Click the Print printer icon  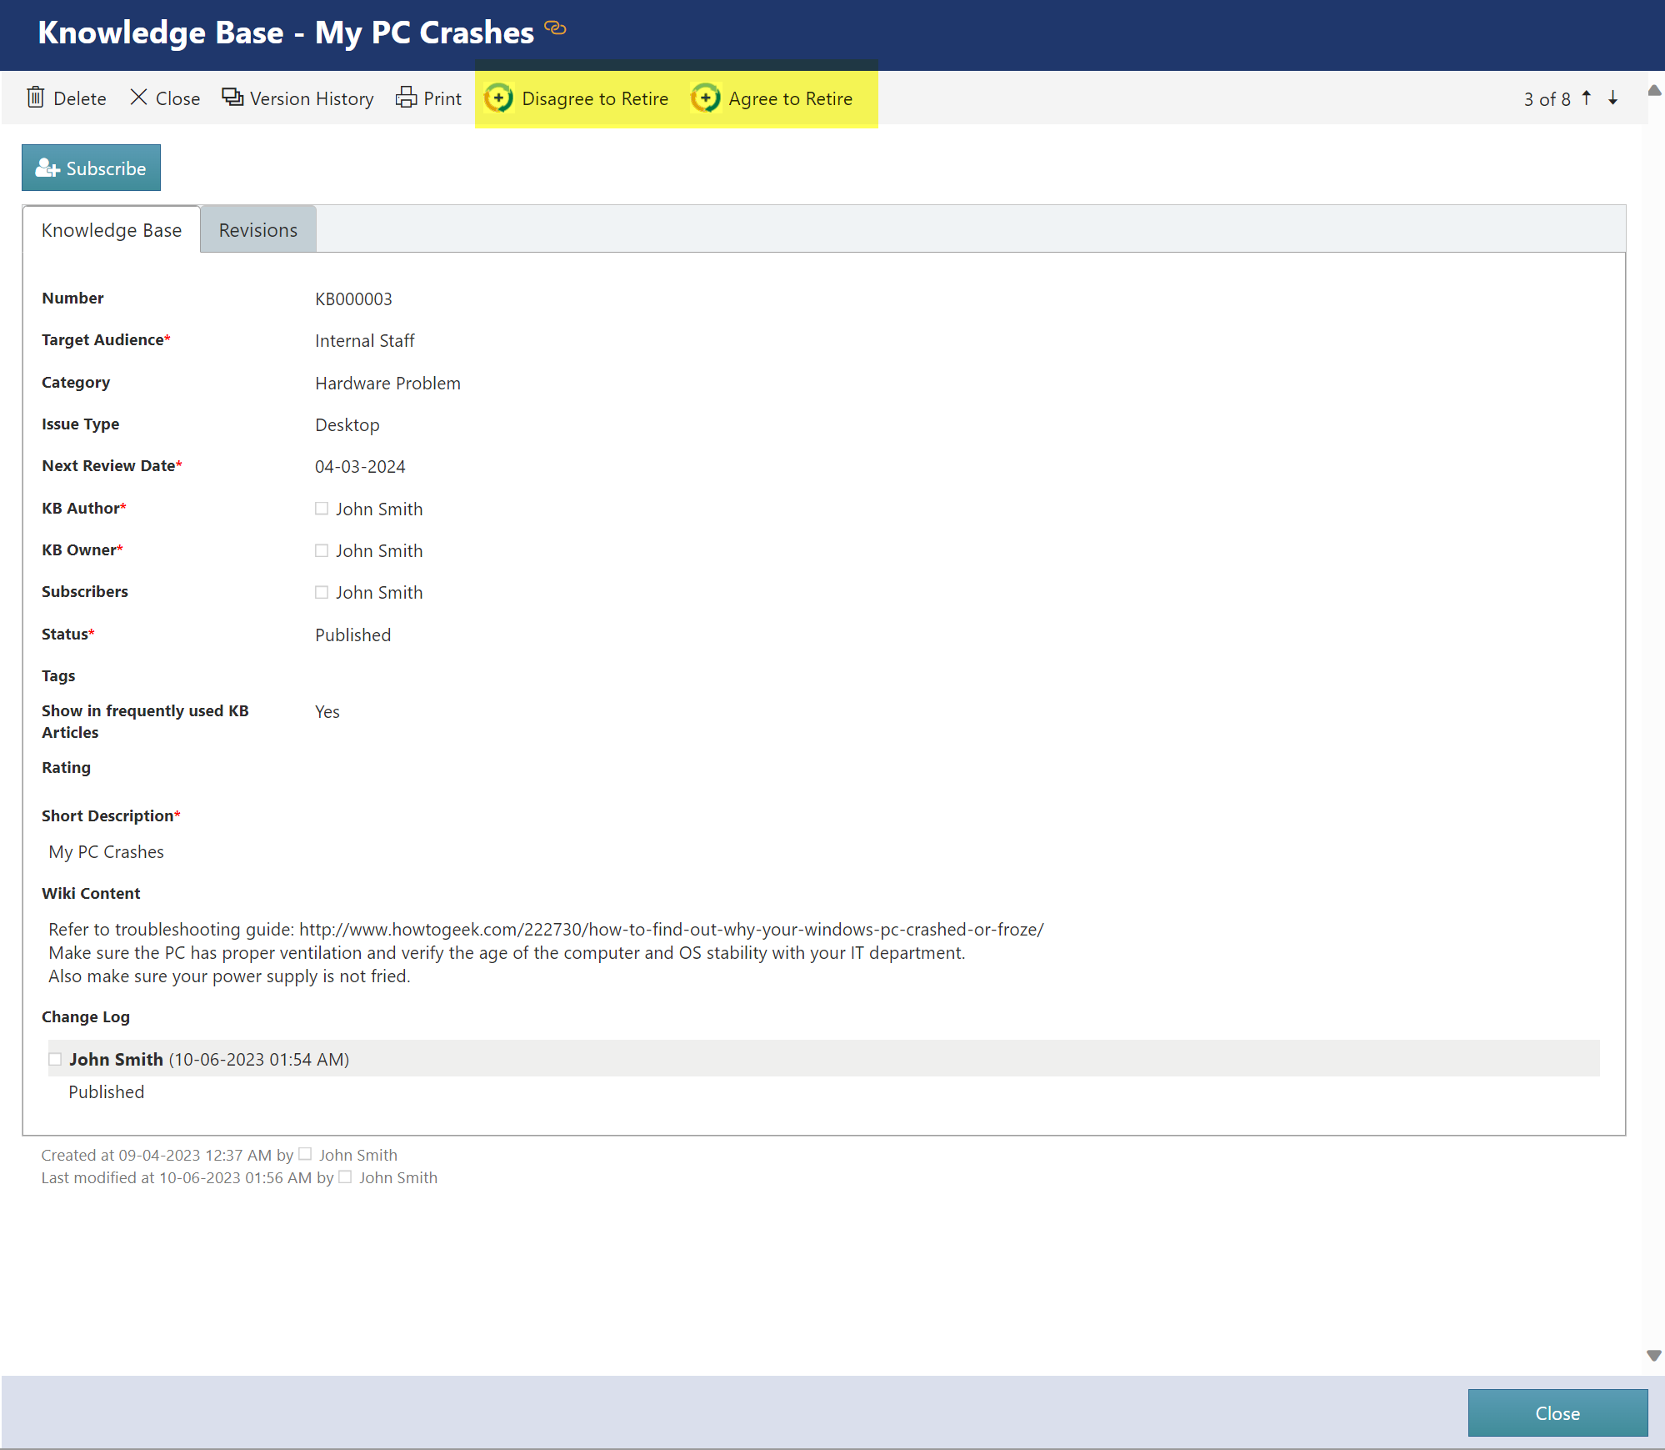point(406,98)
